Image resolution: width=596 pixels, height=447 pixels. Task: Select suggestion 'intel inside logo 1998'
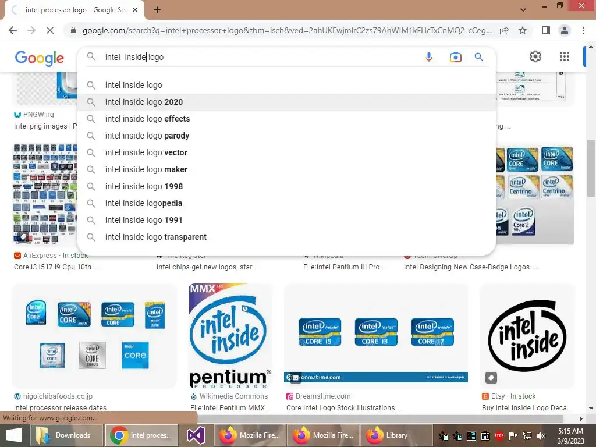286,186
